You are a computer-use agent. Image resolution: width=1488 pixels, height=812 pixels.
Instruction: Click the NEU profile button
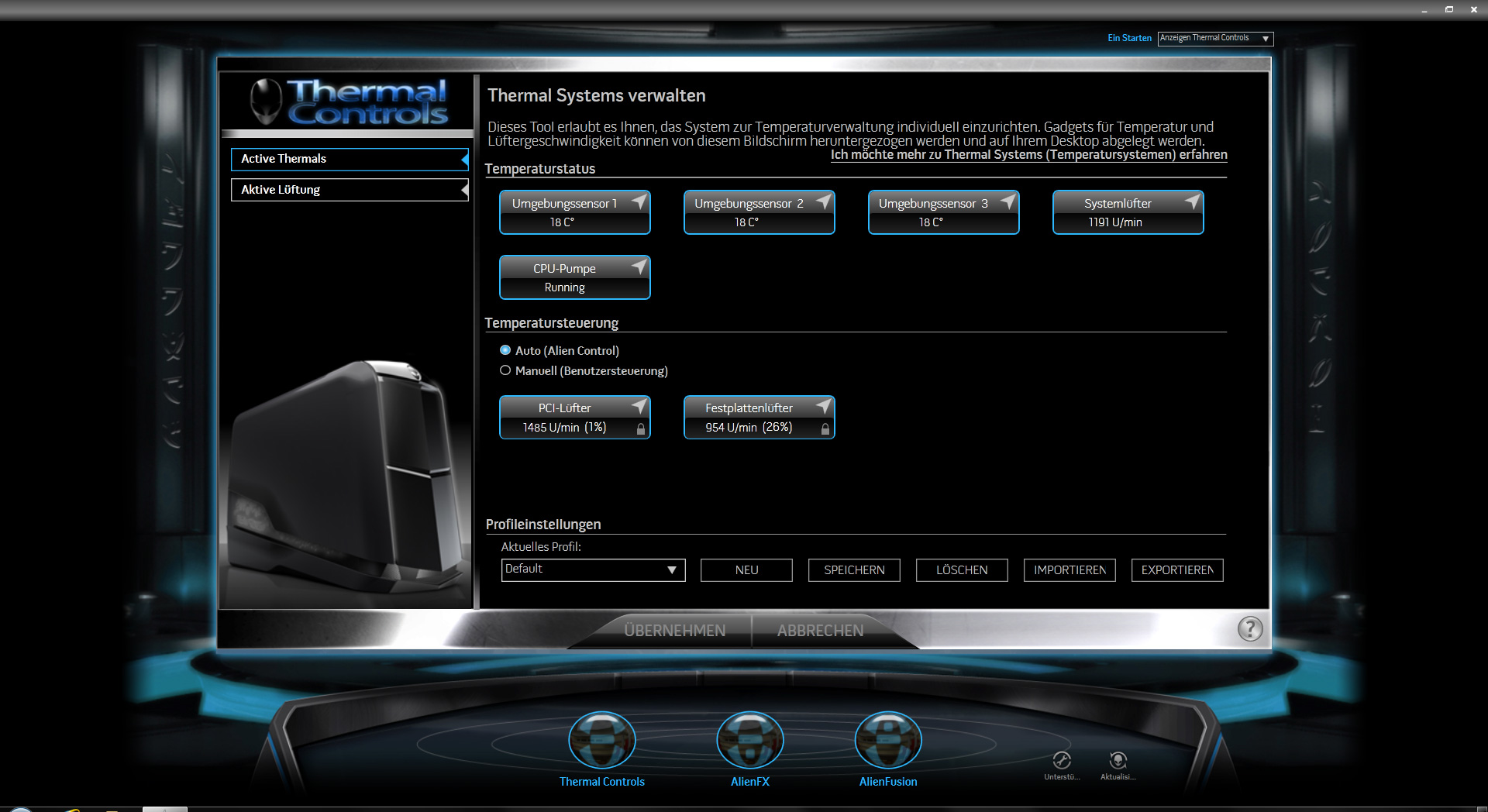click(x=746, y=570)
